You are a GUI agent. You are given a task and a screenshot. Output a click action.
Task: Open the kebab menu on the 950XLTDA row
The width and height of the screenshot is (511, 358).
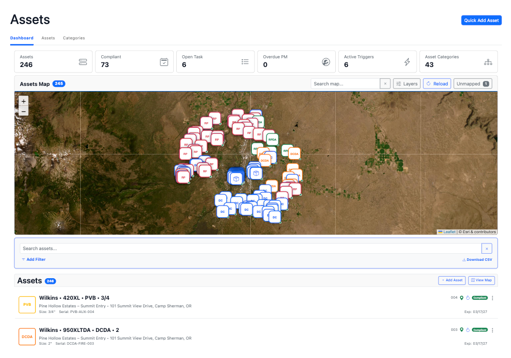tap(493, 330)
